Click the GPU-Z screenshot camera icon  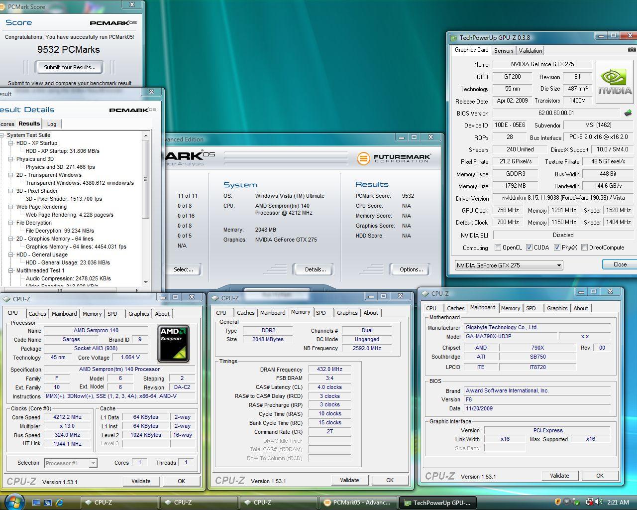click(632, 50)
